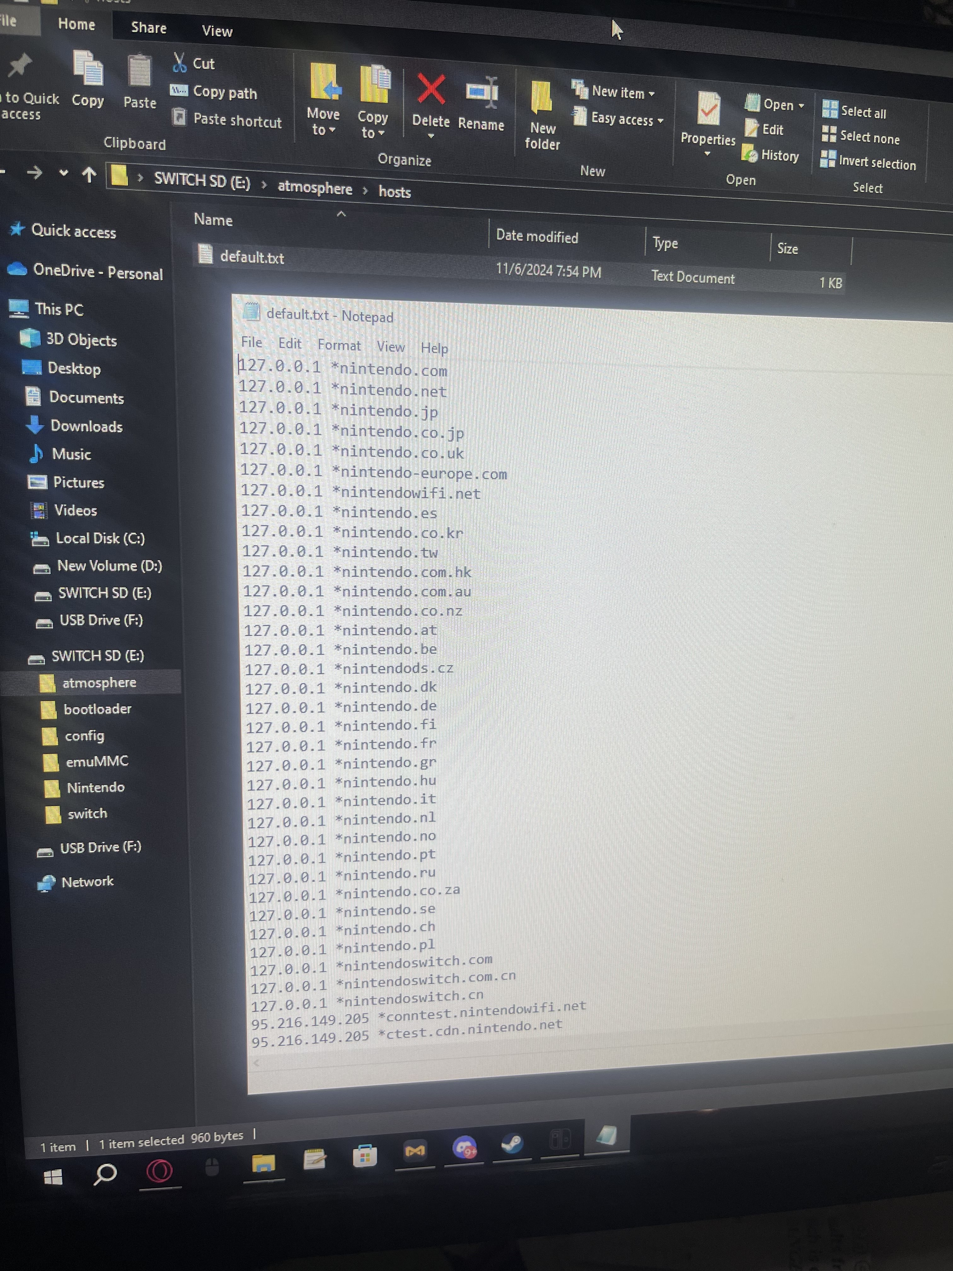The height and width of the screenshot is (1271, 953).
Task: Switch to the Home ribbon tab
Action: tap(76, 24)
